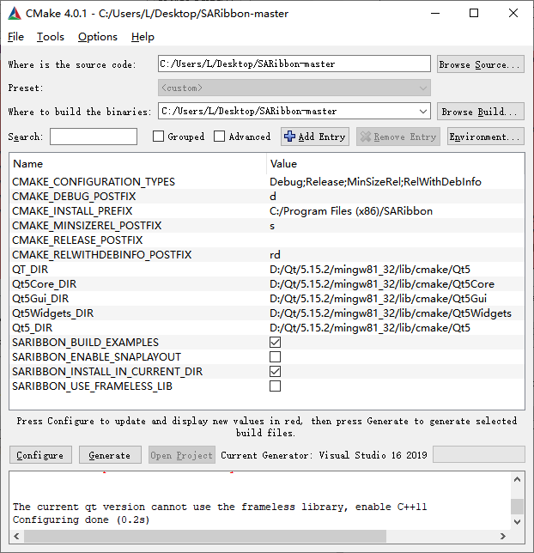Focus the Search input field
This screenshot has width=534, height=553.
pos(94,137)
